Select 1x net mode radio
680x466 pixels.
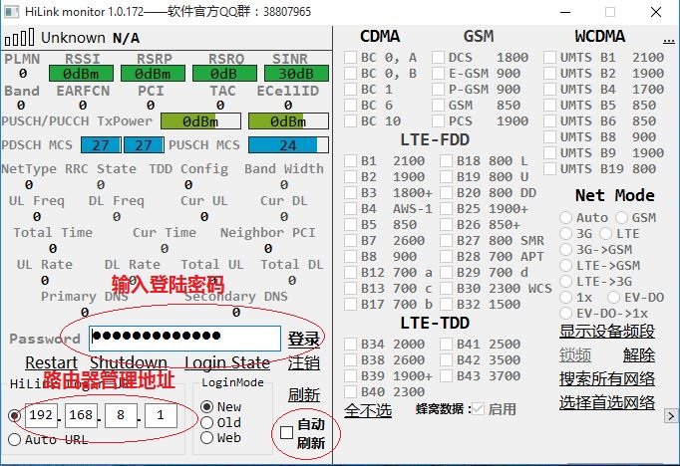pyautogui.click(x=565, y=297)
